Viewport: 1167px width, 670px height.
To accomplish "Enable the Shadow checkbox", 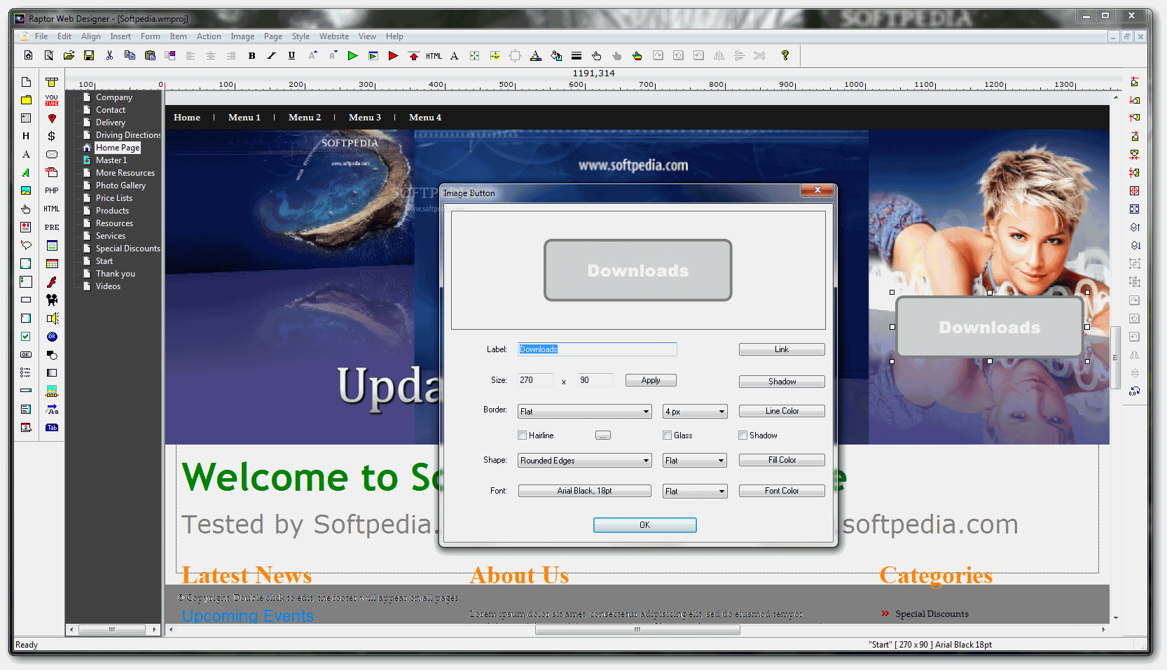I will tap(743, 435).
